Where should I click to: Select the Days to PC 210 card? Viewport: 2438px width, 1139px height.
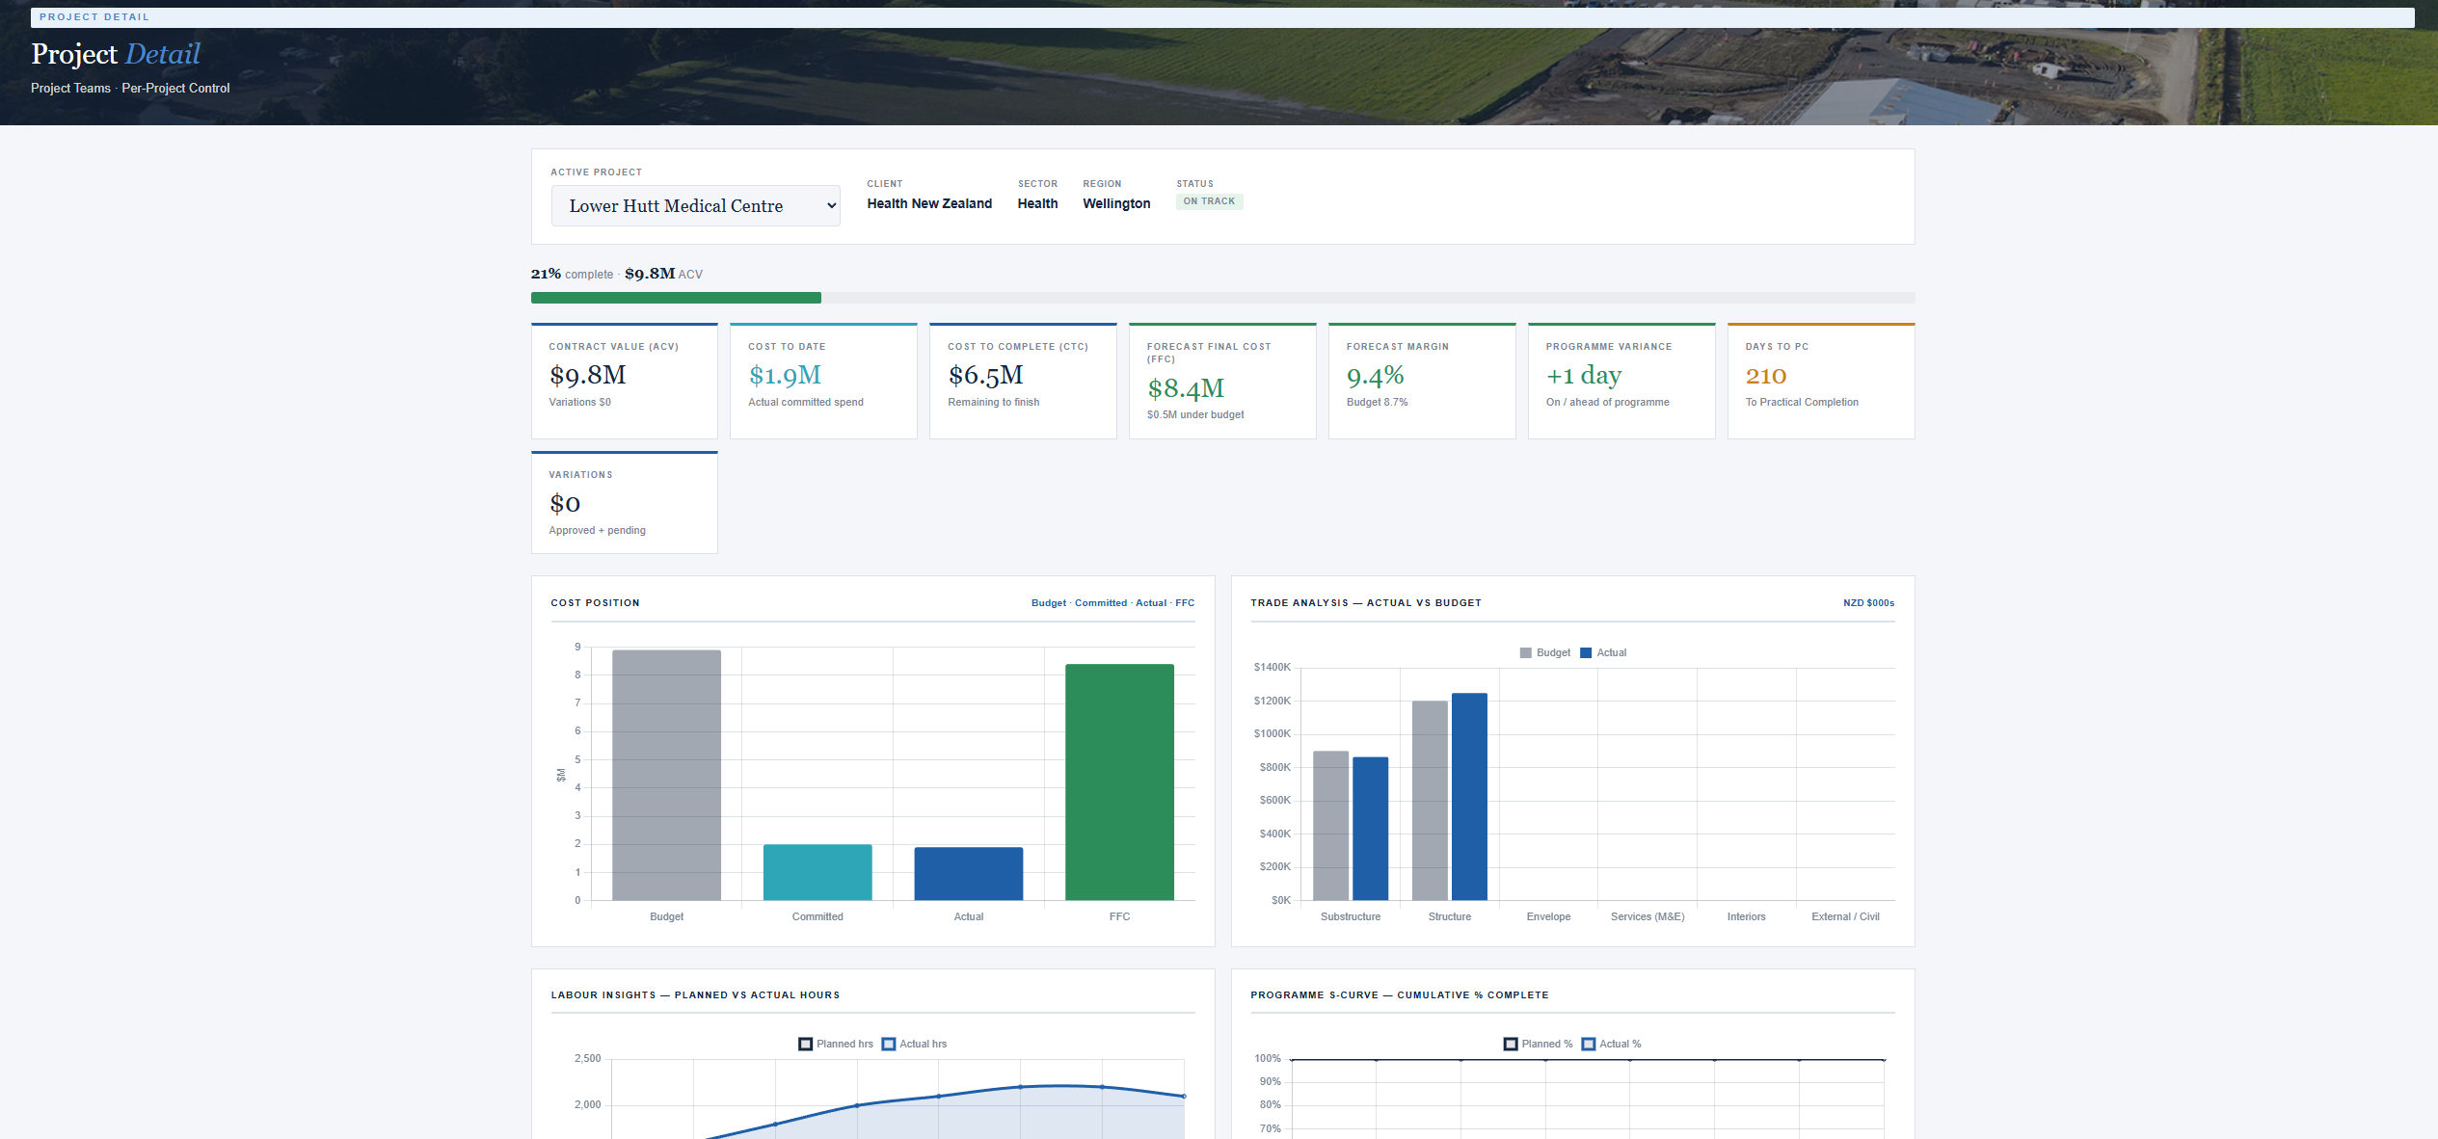(1821, 381)
